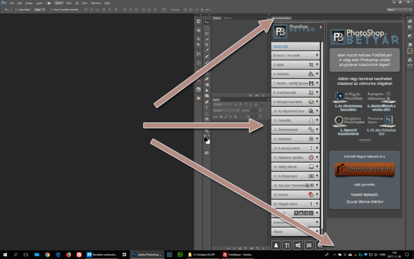Select the Crop tool in the toolbar

207,45
